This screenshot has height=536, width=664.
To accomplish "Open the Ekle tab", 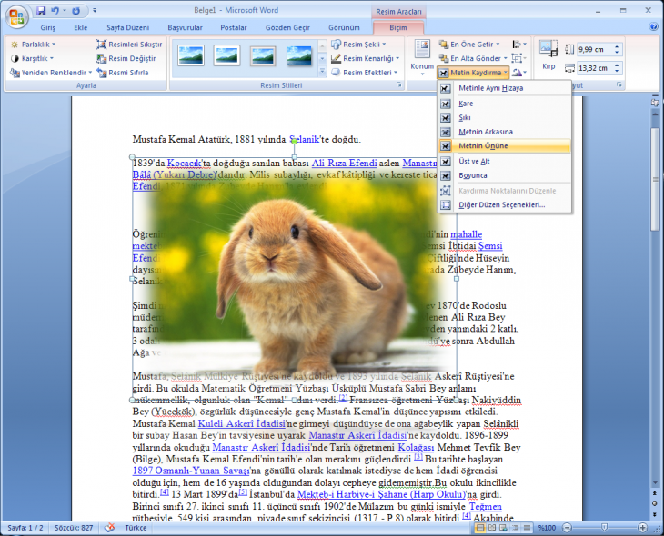I will point(80,27).
